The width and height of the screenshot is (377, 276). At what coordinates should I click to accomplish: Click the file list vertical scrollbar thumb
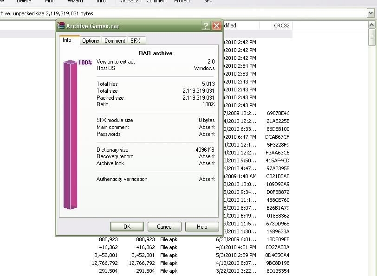[x=372, y=37]
